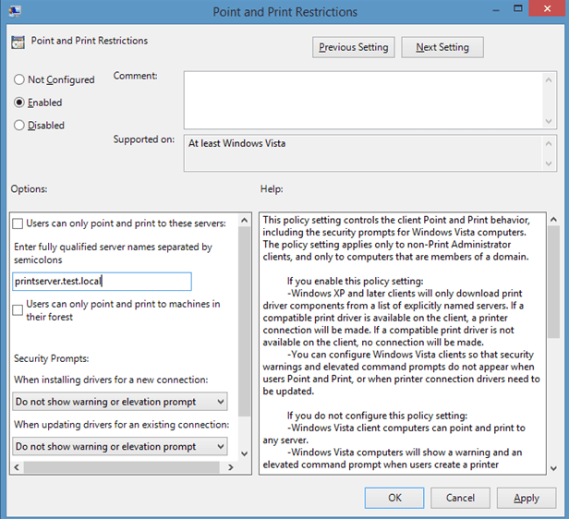The width and height of the screenshot is (569, 519).
Task: Click the 'If you enable this policy setting:' help line
Action: [x=356, y=281]
